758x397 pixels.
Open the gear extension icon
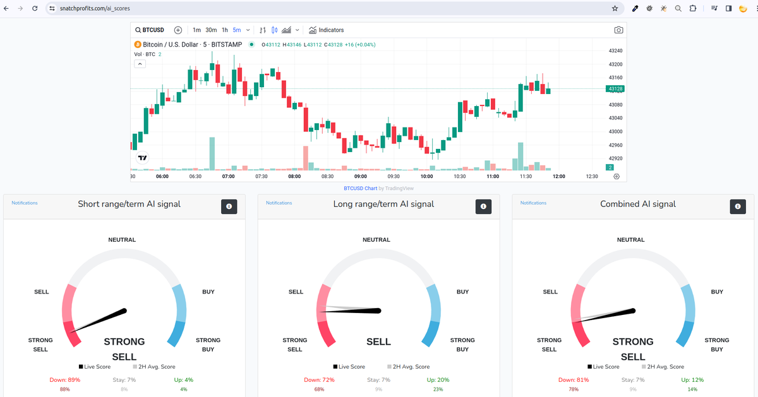point(649,8)
